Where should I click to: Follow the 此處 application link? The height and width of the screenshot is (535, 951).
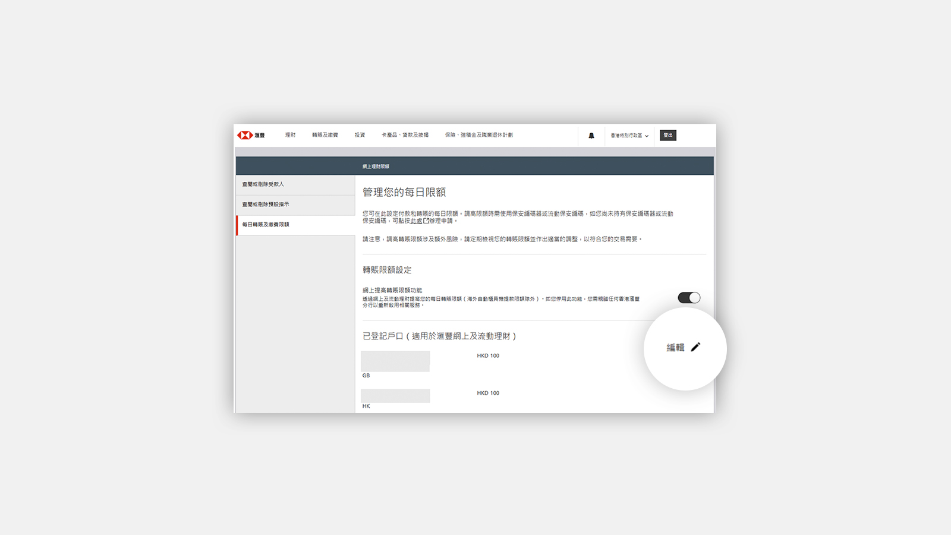(x=416, y=221)
